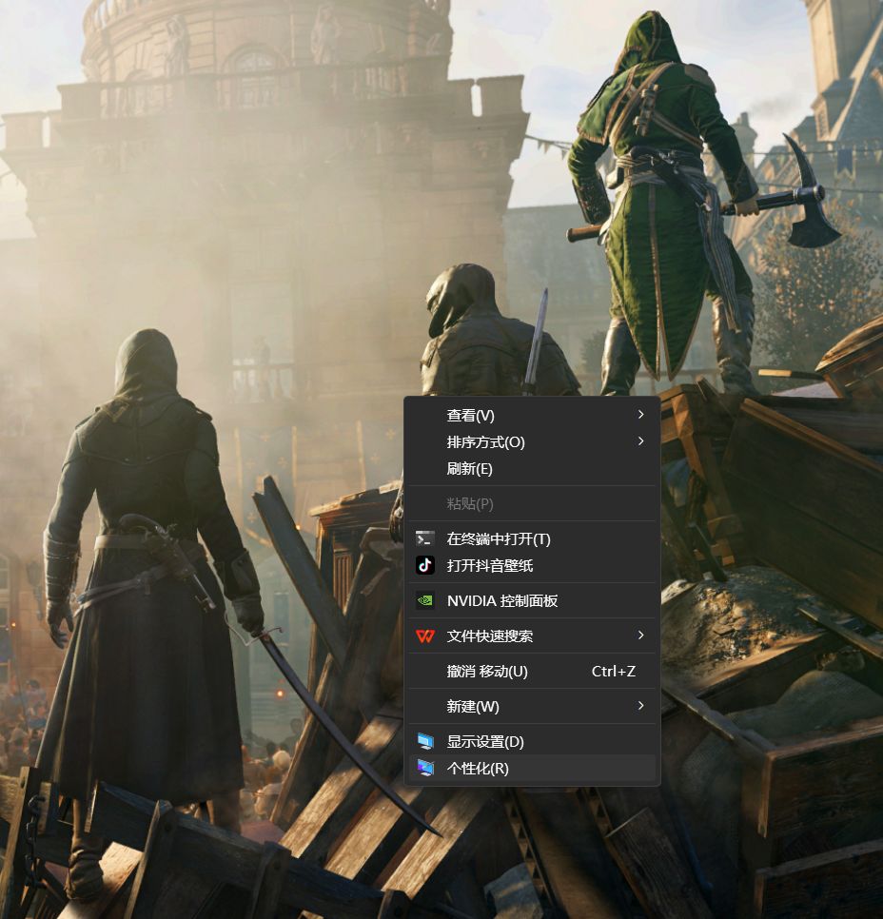Screen dimensions: 883x919
Task: Click the terminal icon beside 在终端中打开
Action: (x=425, y=538)
